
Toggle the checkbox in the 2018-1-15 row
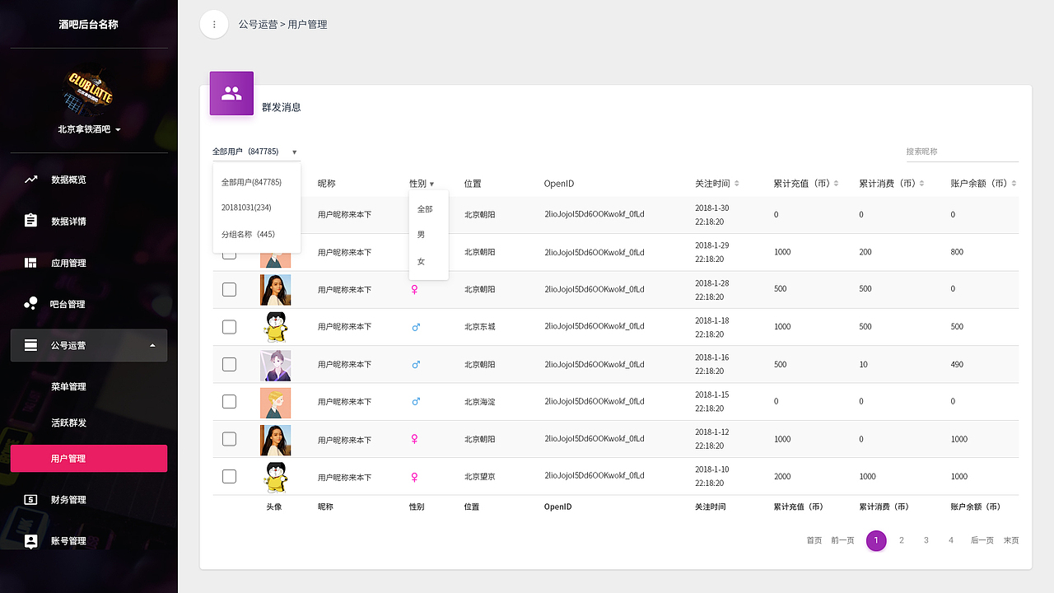coord(229,401)
